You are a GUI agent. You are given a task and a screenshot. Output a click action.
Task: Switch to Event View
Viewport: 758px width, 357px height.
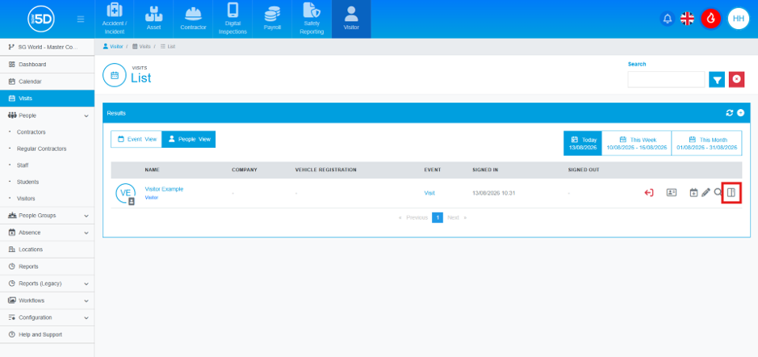point(136,139)
